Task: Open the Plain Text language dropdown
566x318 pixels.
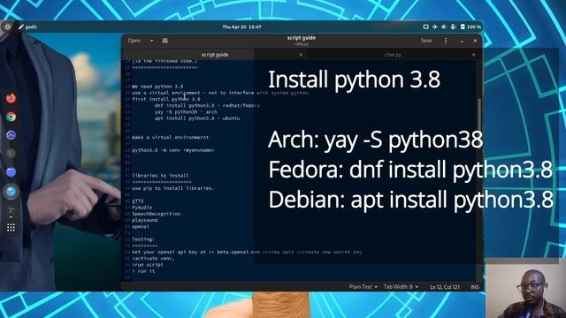Action: click(363, 286)
